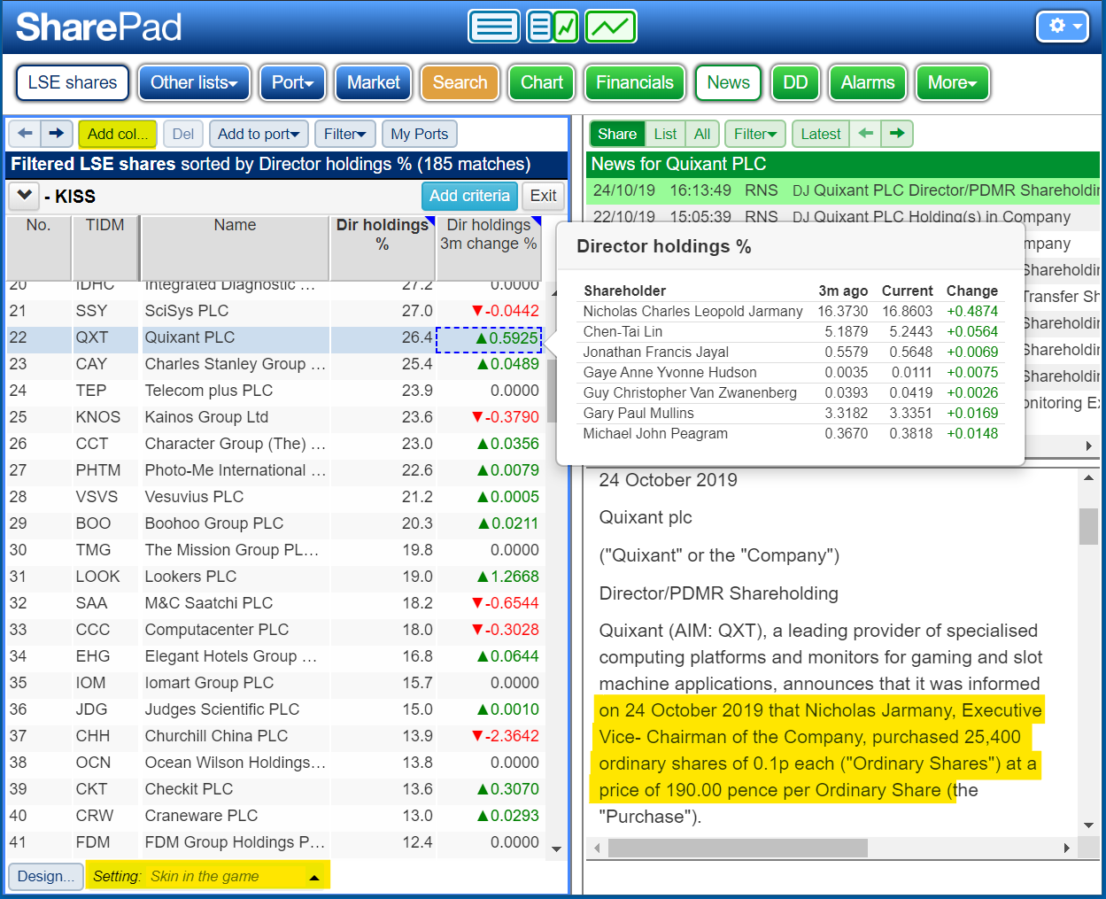Select the SciSys PLC row

(x=275, y=311)
